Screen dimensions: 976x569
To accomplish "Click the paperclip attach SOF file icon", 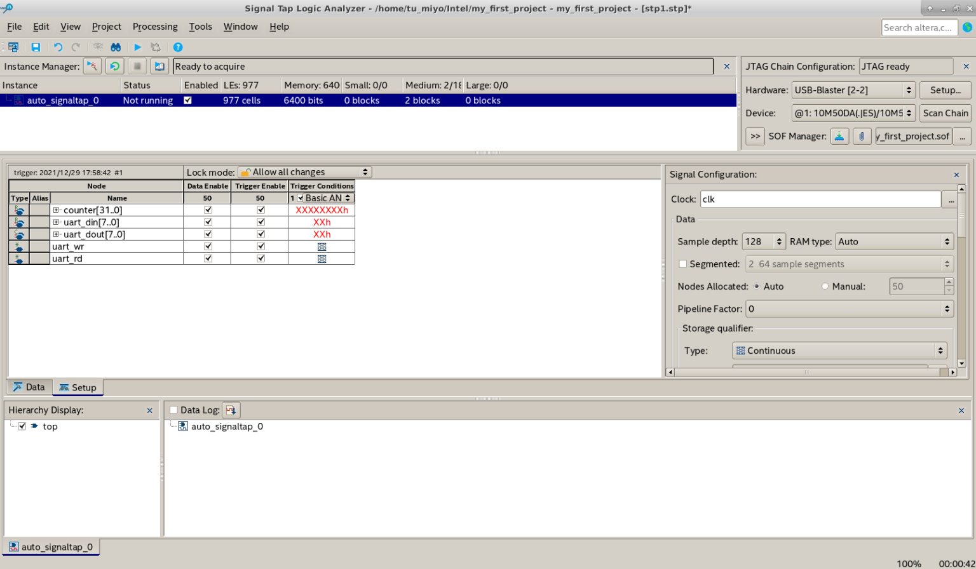I will point(862,136).
